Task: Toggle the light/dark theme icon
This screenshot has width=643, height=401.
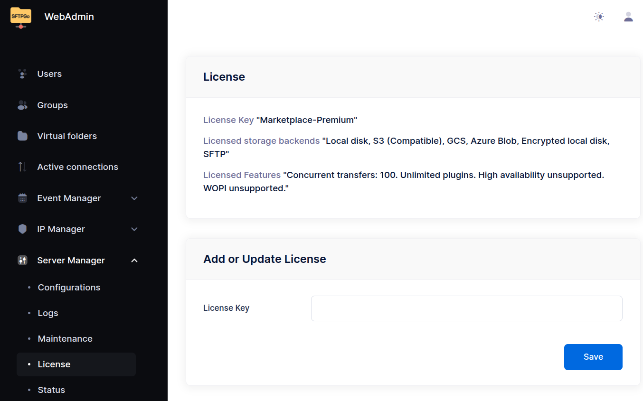Action: [599, 17]
